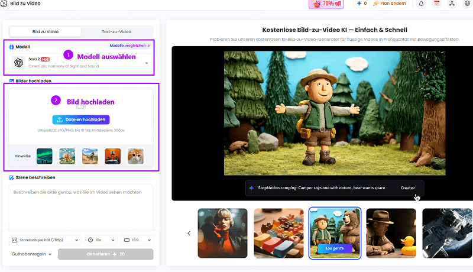Image resolution: width=473 pixels, height=272 pixels.
Task: Click the main clay camper preview video
Action: 335,113
